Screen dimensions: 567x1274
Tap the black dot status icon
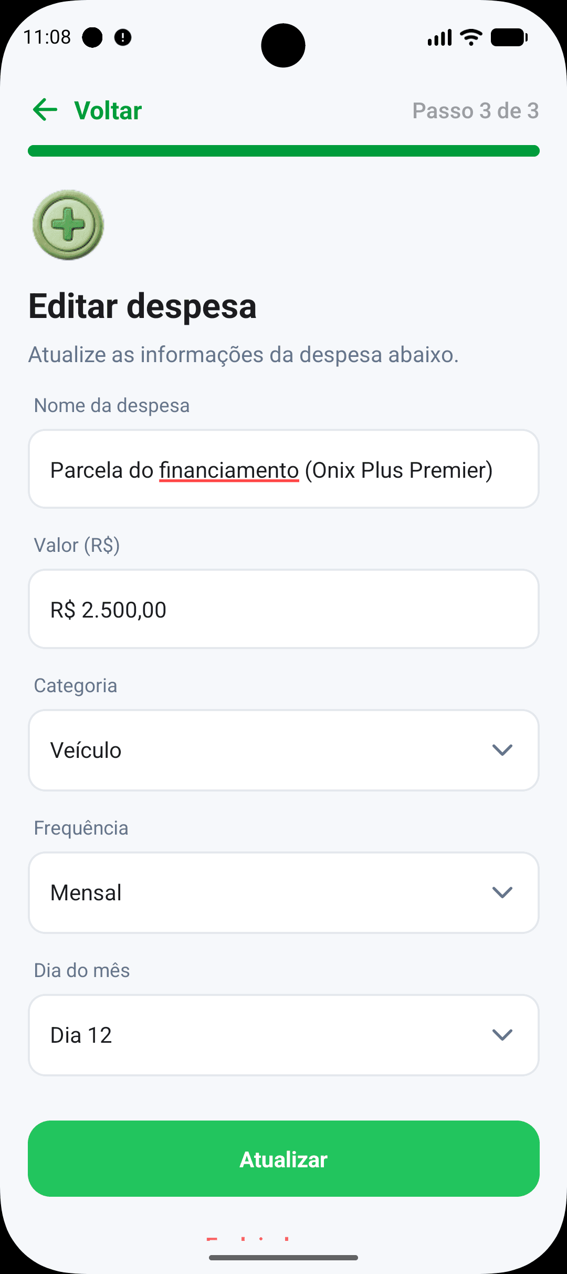[x=92, y=37]
